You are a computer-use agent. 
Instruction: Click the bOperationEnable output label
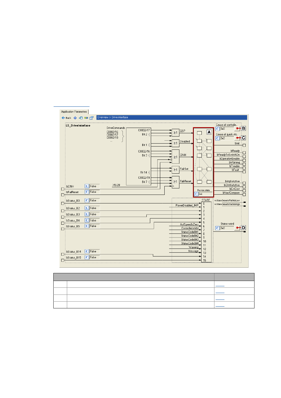tap(229, 158)
